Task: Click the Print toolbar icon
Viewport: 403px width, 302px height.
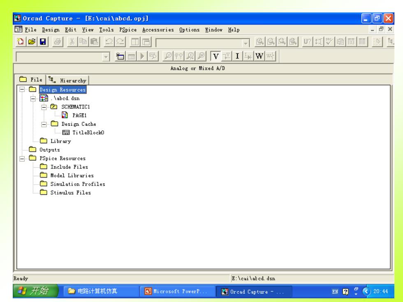Action: click(x=58, y=41)
